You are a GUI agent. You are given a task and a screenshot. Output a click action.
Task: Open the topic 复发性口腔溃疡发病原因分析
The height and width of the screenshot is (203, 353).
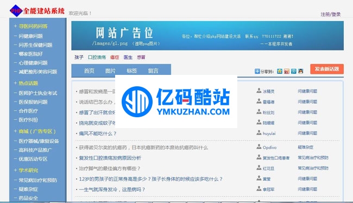[x=110, y=158]
